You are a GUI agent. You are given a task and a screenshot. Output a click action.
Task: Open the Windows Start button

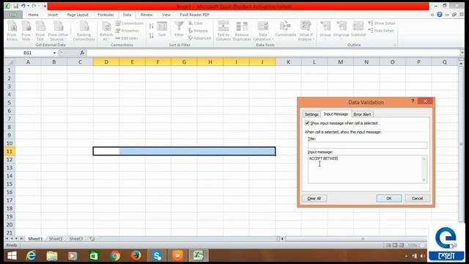(x=12, y=256)
